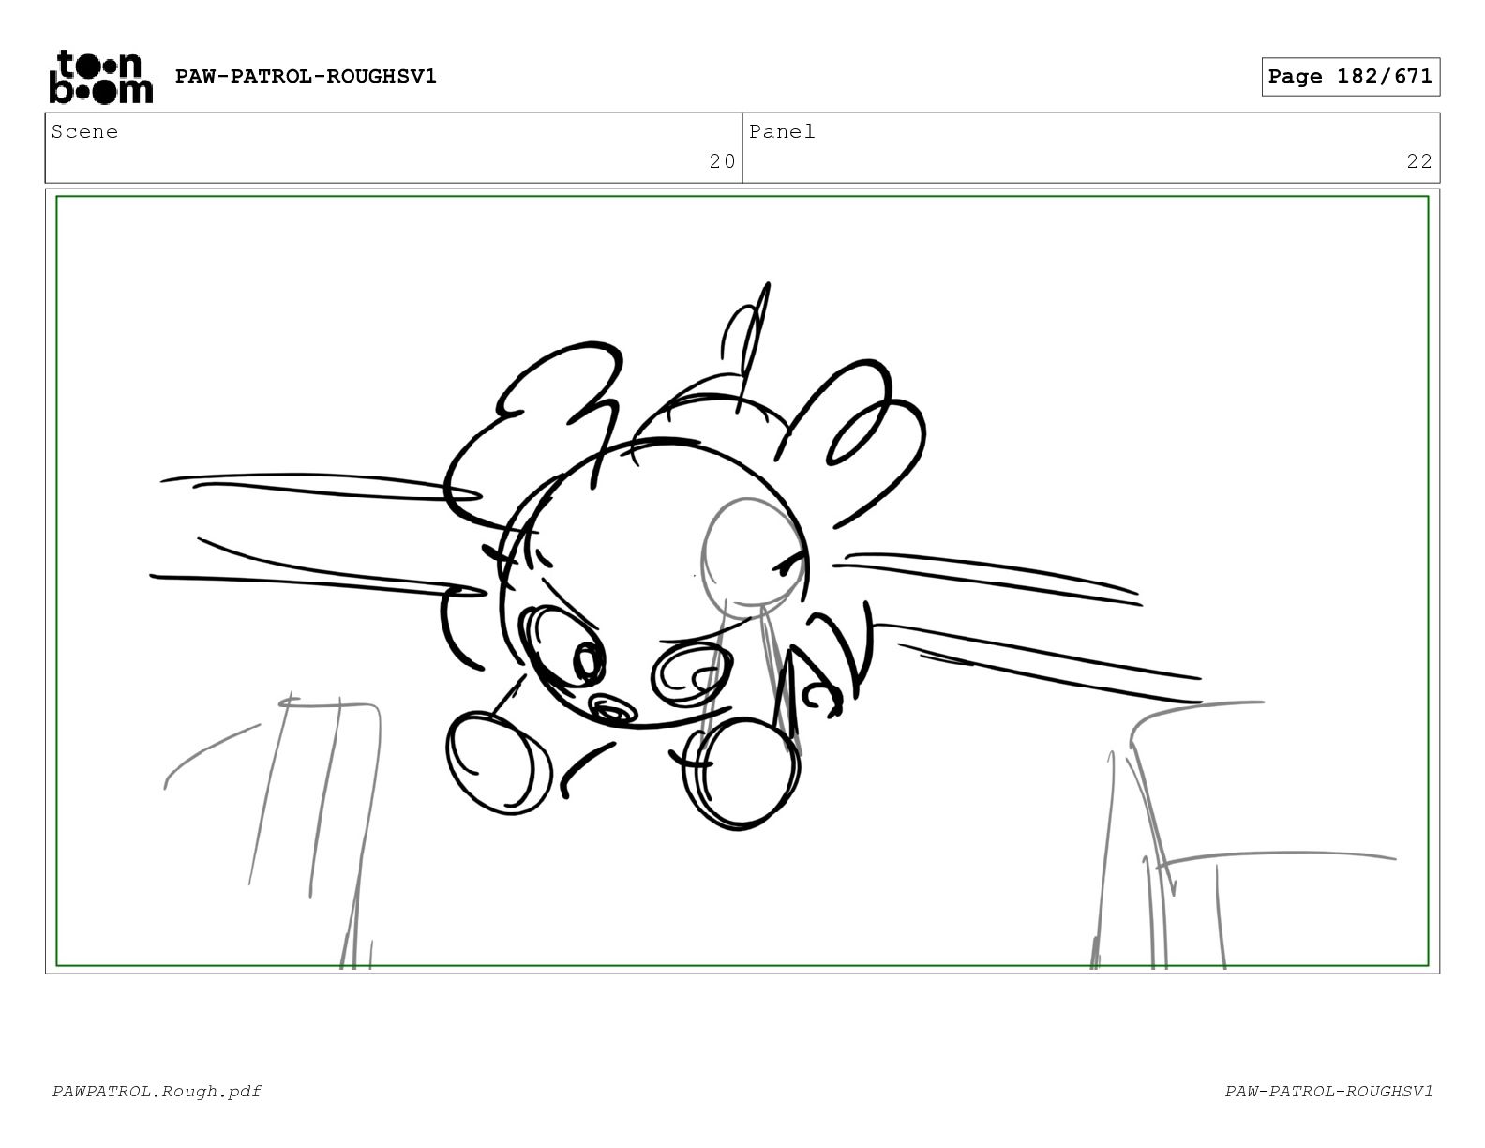Select the PAW-PATROL-ROUGHSV1 header title
Viewport: 1485px width, 1148px height.
306,77
